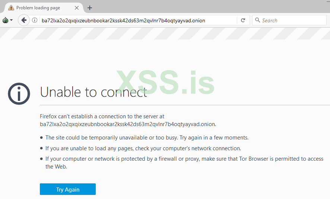Screen dimensions: 330x199
Task: Show site information icon in address bar
Action: (35, 20)
